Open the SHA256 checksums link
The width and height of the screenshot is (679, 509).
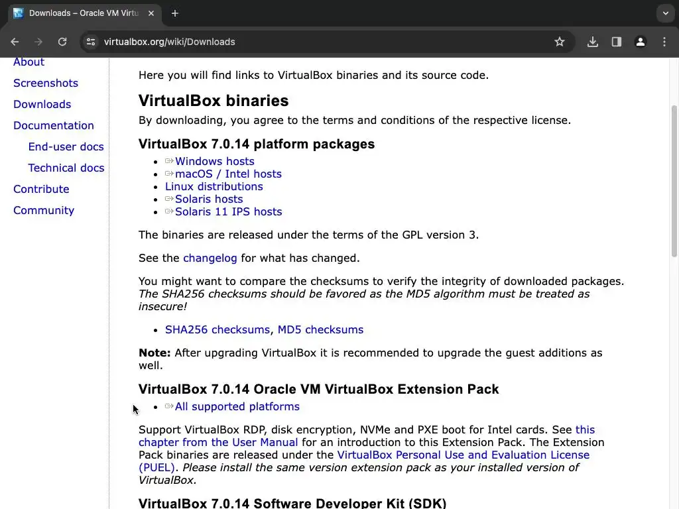click(x=217, y=330)
